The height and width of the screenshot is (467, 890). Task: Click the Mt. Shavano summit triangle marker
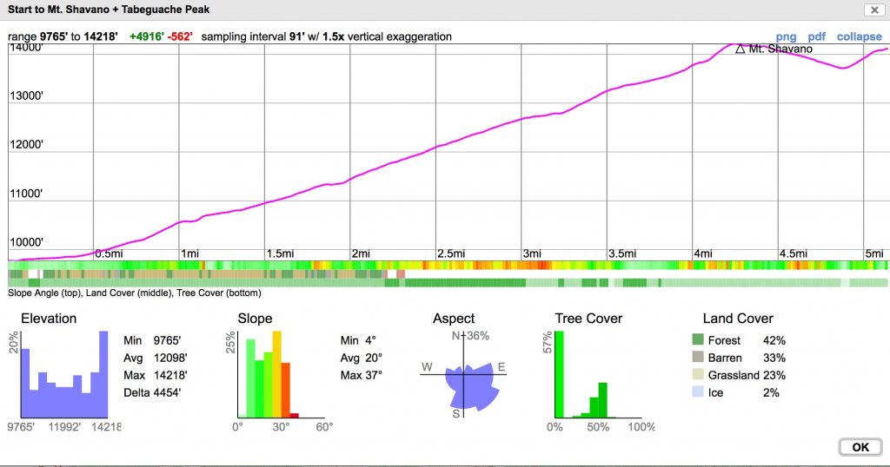[x=741, y=49]
